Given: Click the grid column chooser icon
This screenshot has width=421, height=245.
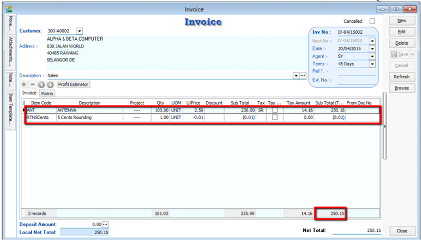Looking at the screenshot, I should (x=23, y=102).
